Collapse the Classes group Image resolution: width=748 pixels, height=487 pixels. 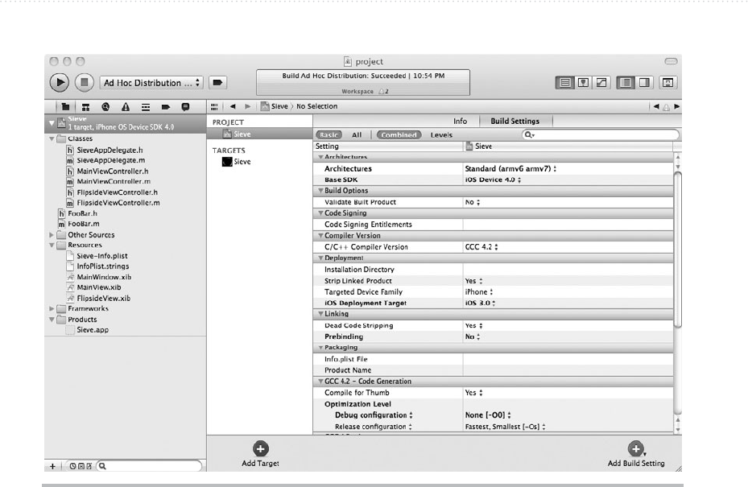click(x=52, y=138)
